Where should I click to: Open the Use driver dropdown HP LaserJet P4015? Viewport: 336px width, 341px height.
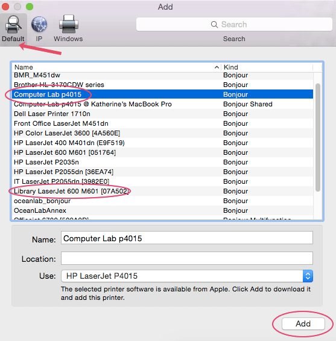pos(187,276)
